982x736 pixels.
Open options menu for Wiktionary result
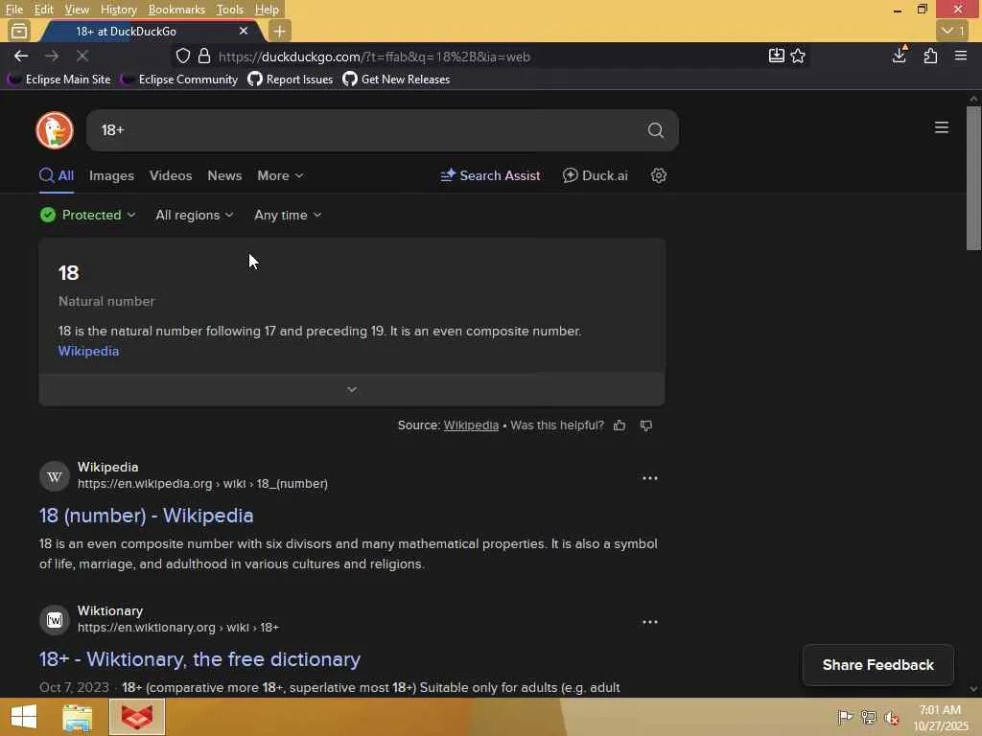[649, 622]
